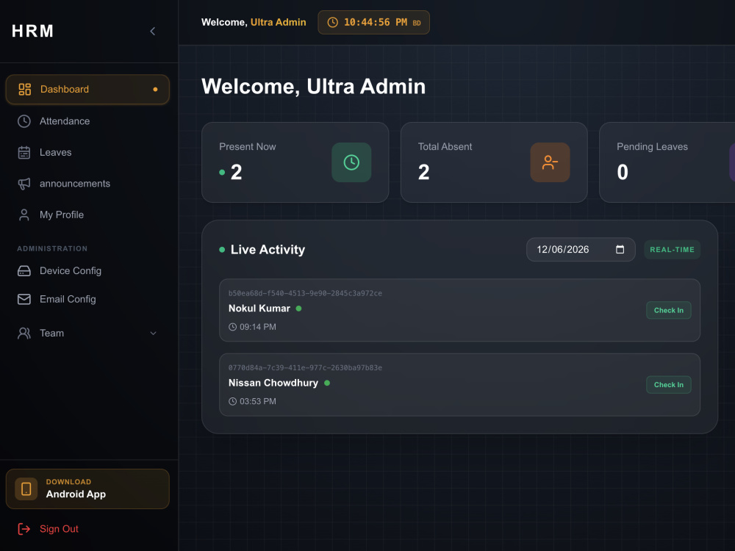The width and height of the screenshot is (735, 551).
Task: Click the REAL-TIME badge
Action: [673, 250]
